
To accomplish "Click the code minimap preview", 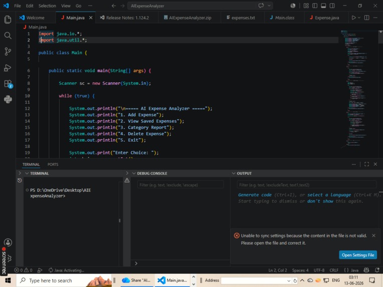I will coord(359,89).
